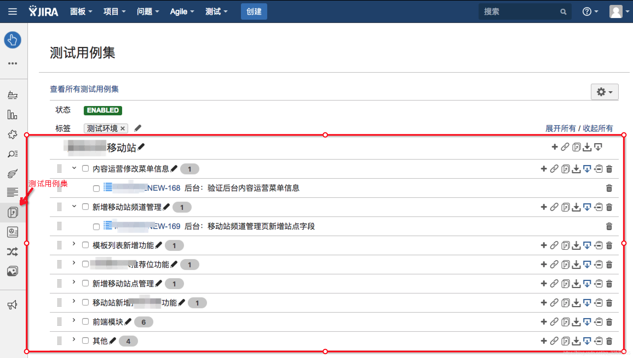Click the 查看所有测试用例集 link
The image size is (633, 358).
pos(84,89)
